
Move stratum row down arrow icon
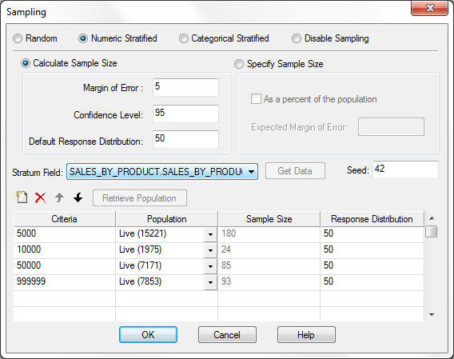[78, 197]
